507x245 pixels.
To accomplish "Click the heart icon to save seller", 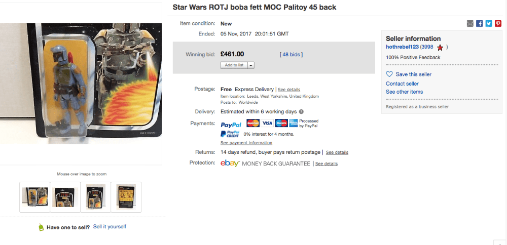I will [389, 74].
